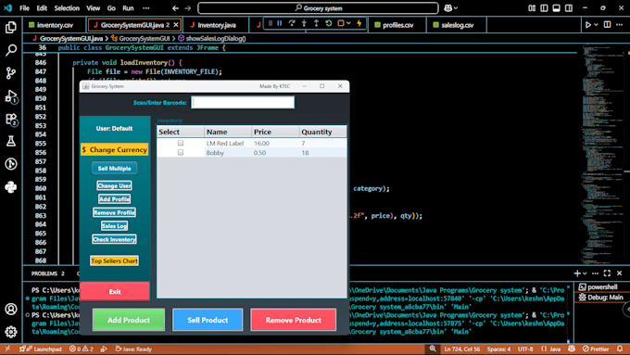
Task: Open the editor More Actions ellipsis
Action: 620,25
